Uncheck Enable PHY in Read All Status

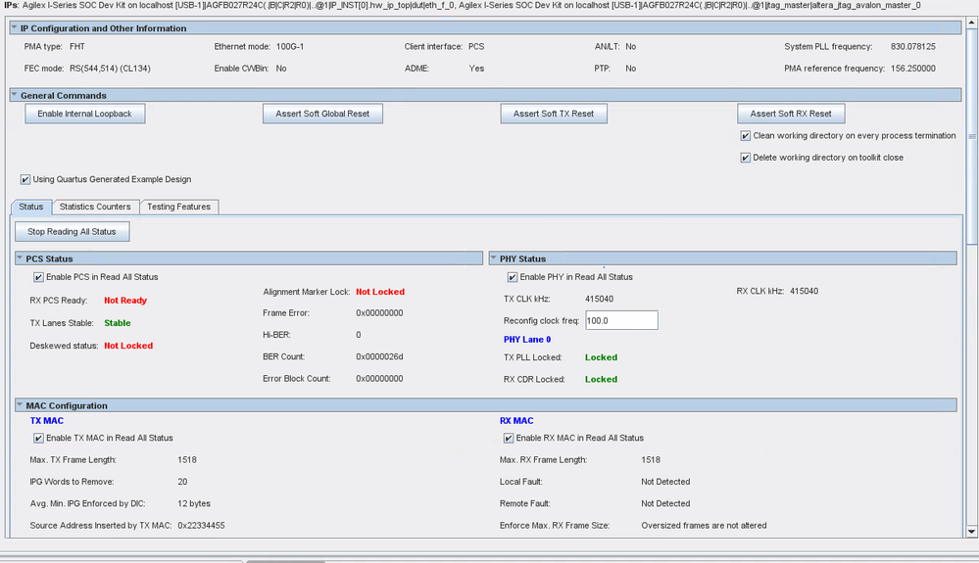click(513, 277)
